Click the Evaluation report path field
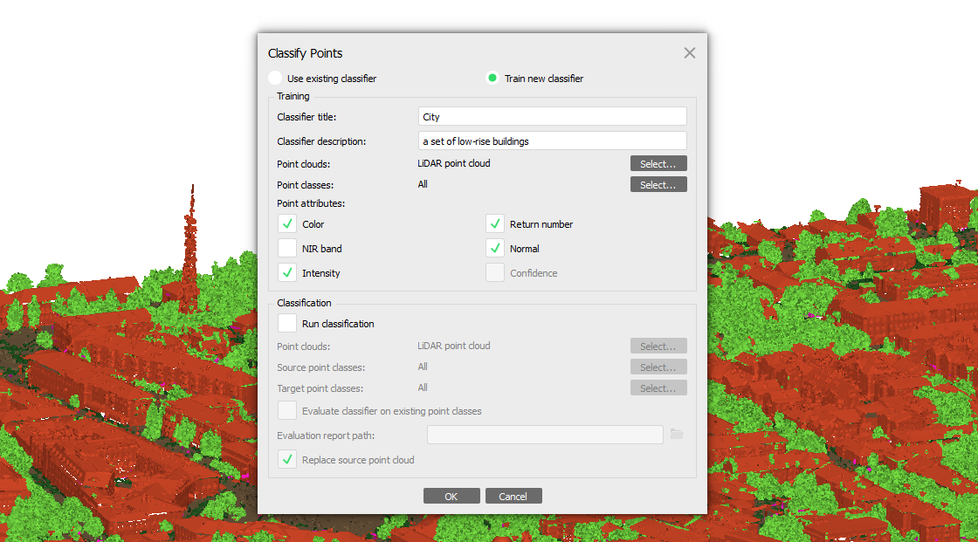Viewport: 978px width, 542px height. tap(545, 435)
